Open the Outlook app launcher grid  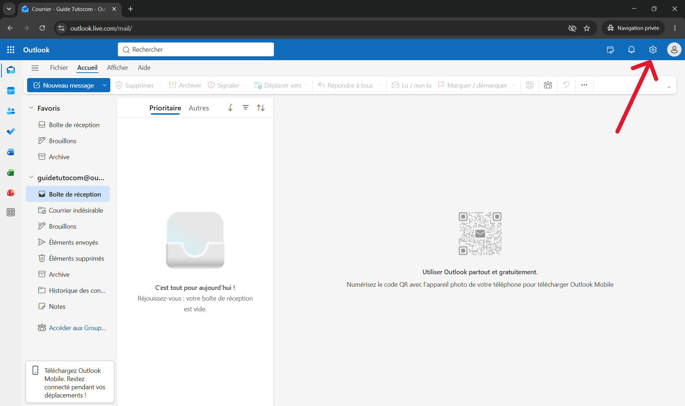pyautogui.click(x=11, y=50)
